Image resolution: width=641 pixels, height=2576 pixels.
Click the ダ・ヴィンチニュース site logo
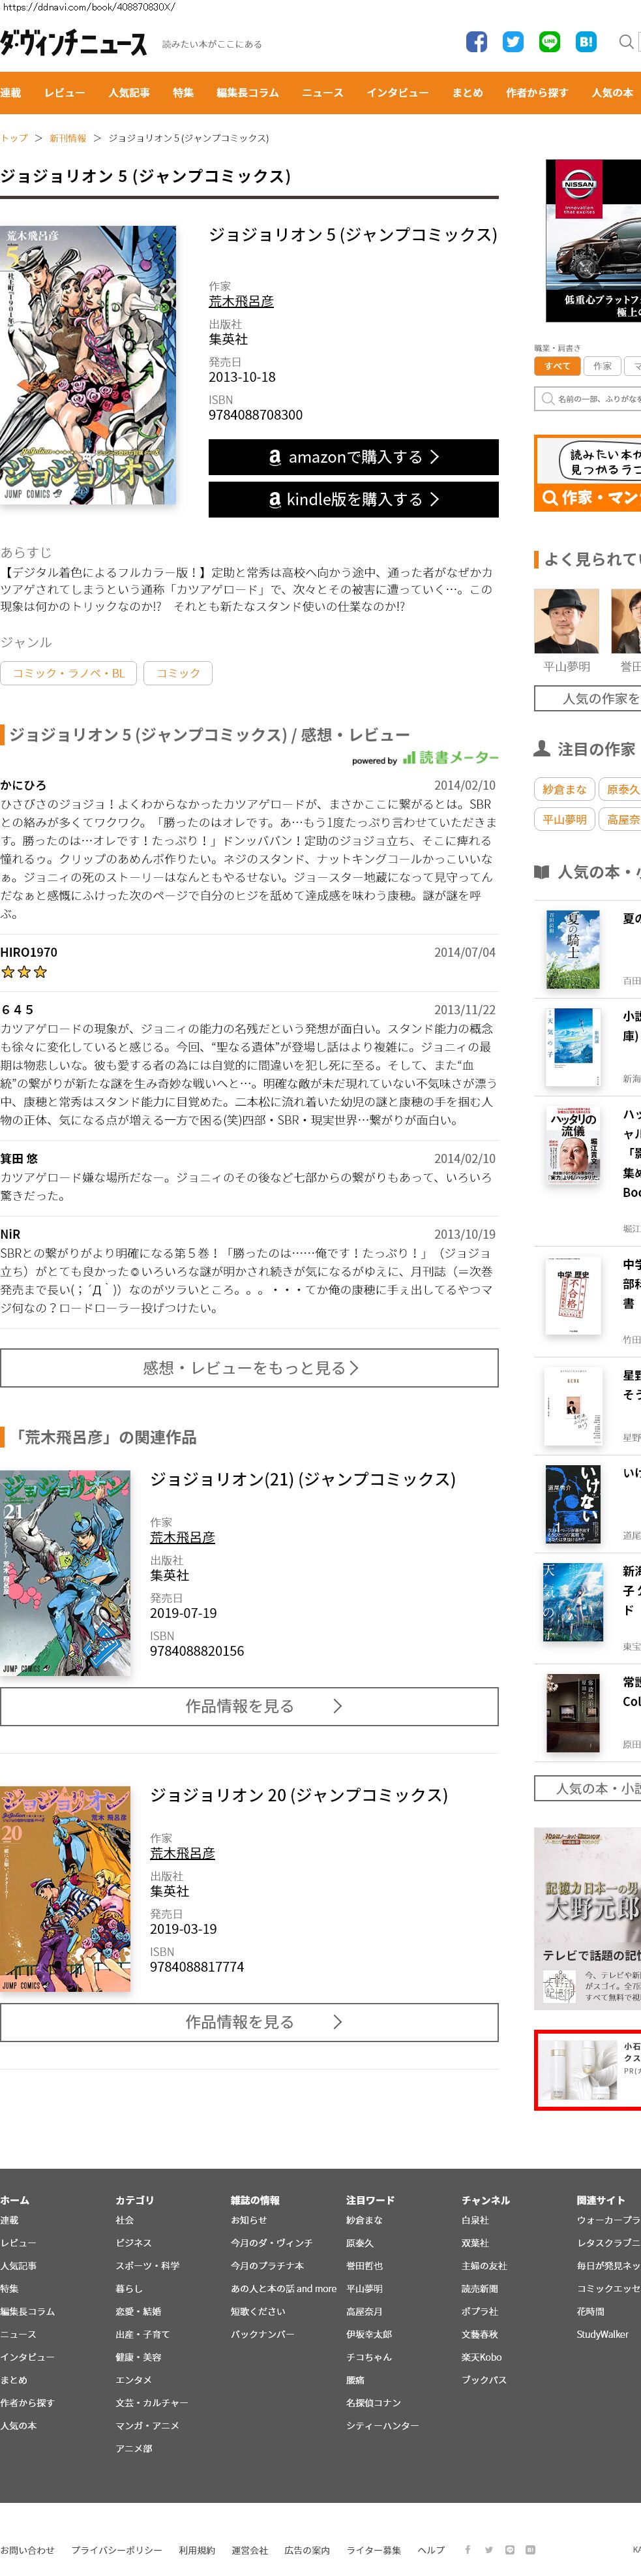tap(74, 43)
